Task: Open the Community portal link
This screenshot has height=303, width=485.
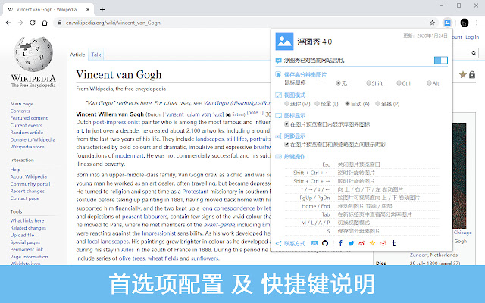Action: [x=30, y=184]
